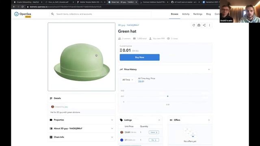This screenshot has height=146, width=260.
Task: Click the Quantity column header
Action: (x=144, y=126)
